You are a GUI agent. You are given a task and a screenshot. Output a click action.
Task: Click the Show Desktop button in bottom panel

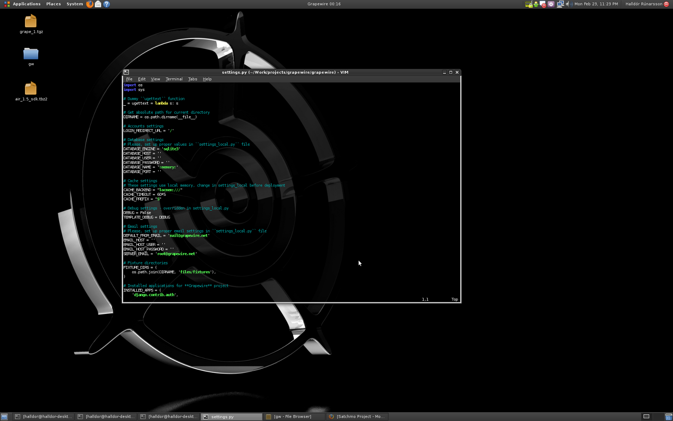tap(4, 417)
